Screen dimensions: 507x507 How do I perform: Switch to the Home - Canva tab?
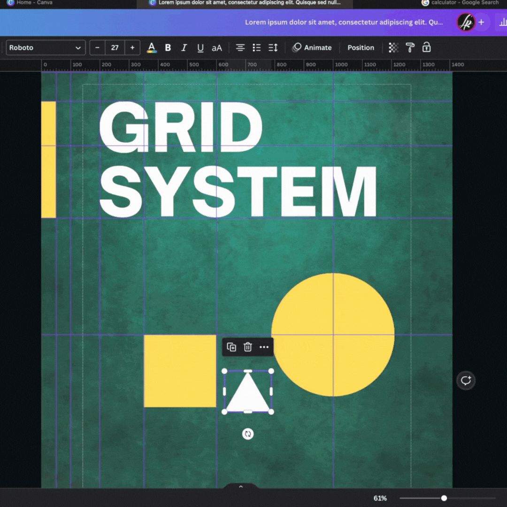[34, 3]
